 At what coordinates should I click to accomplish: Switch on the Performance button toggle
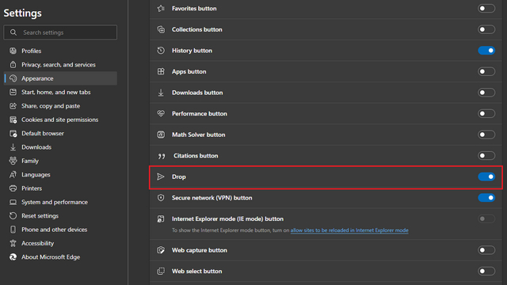click(x=486, y=114)
